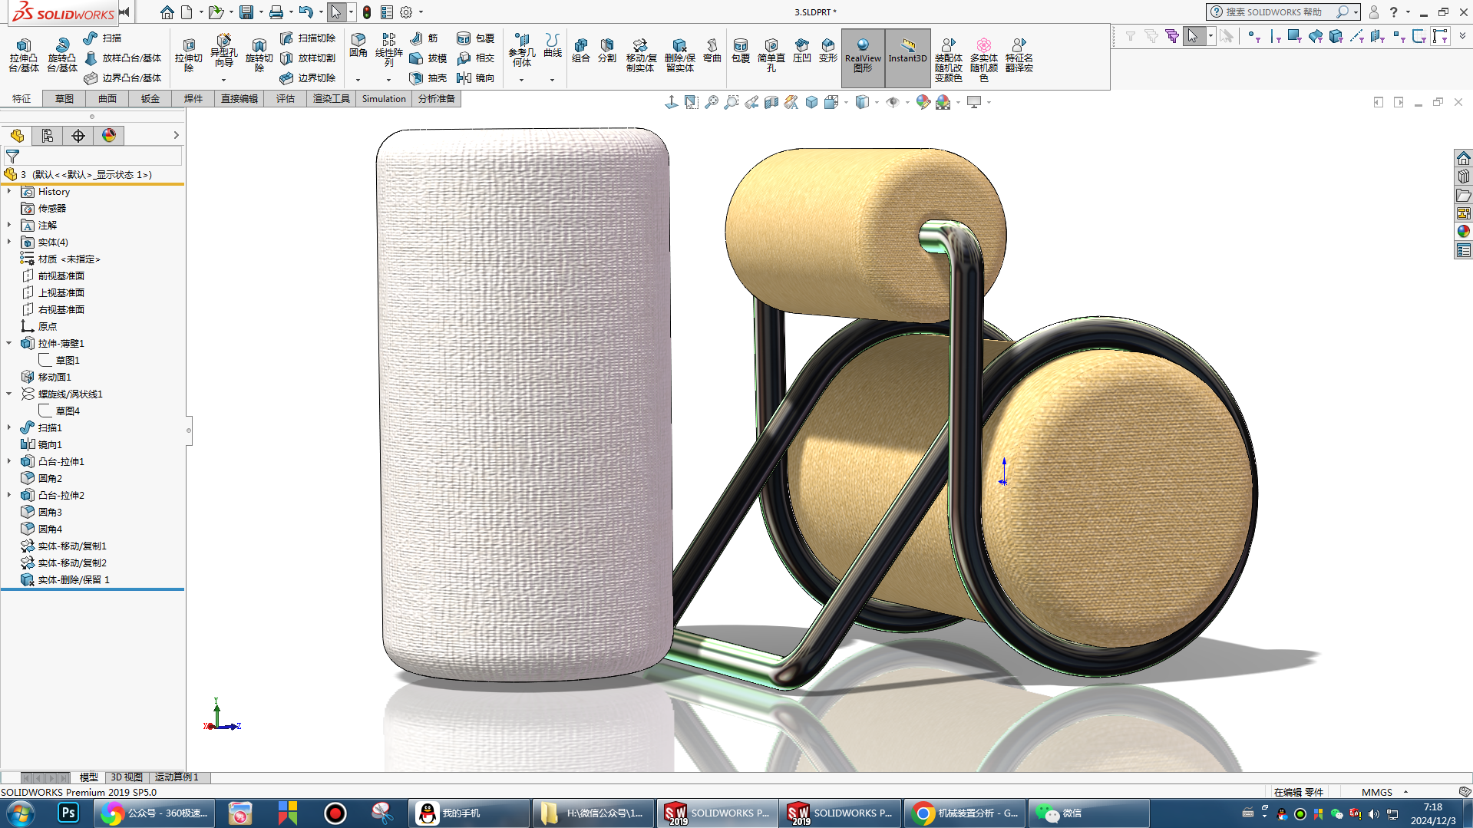Click the Previous View icon
The height and width of the screenshot is (828, 1473).
[751, 102]
